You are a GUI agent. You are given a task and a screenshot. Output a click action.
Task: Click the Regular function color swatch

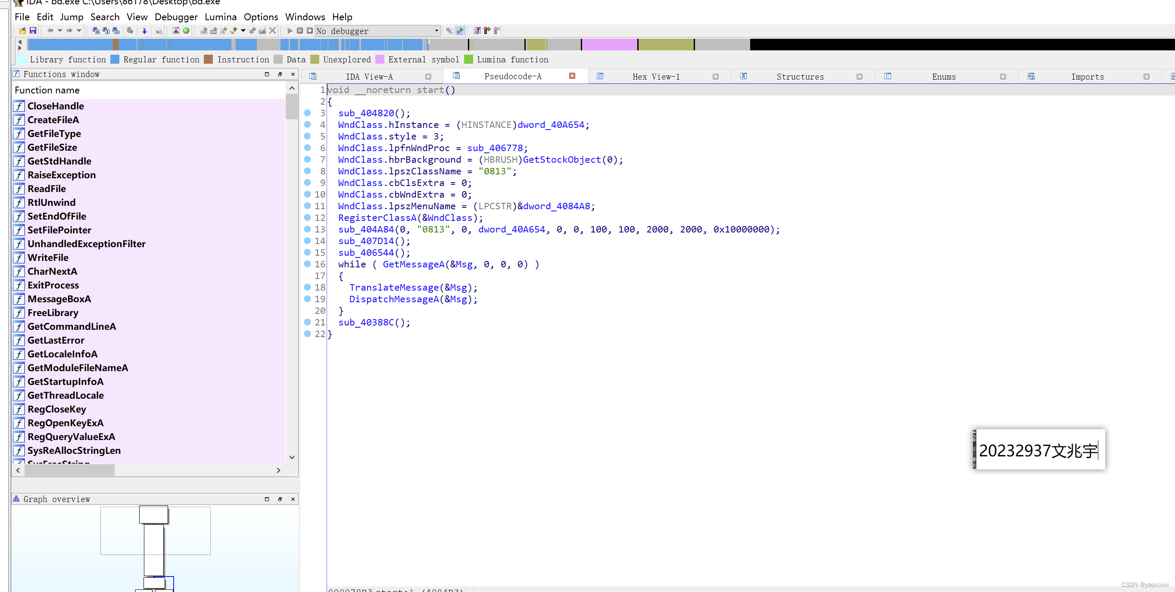(x=115, y=59)
